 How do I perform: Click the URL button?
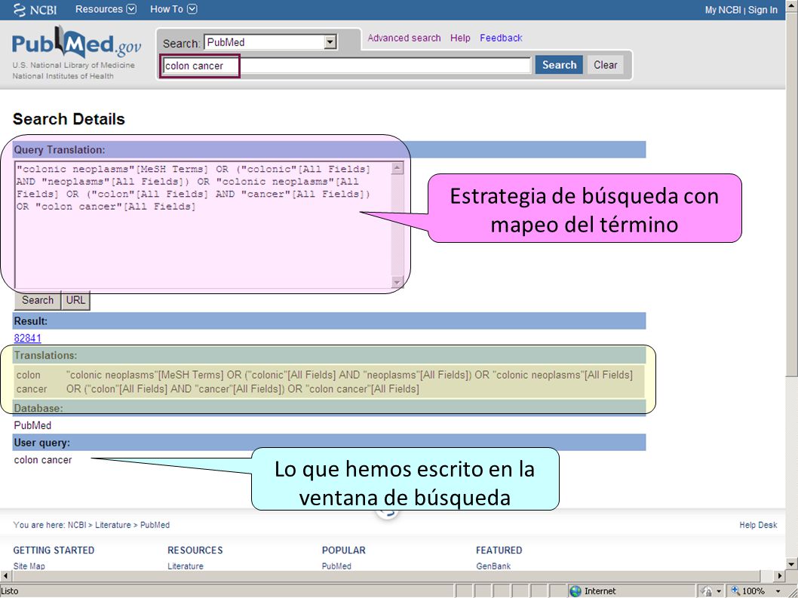[76, 300]
